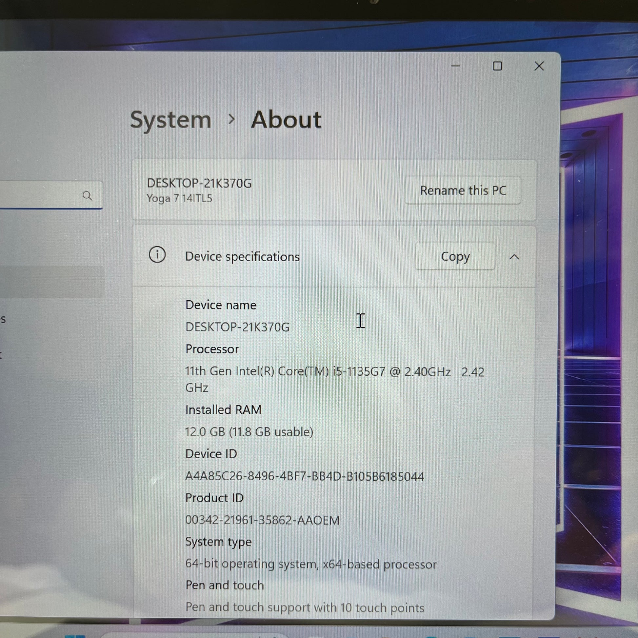Click the Processor label
This screenshot has height=638, width=638.
click(212, 349)
